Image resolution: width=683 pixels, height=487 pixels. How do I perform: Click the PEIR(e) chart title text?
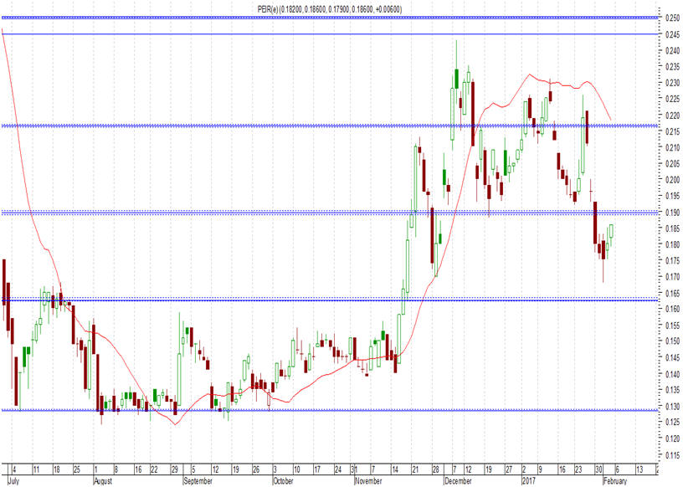[x=330, y=9]
